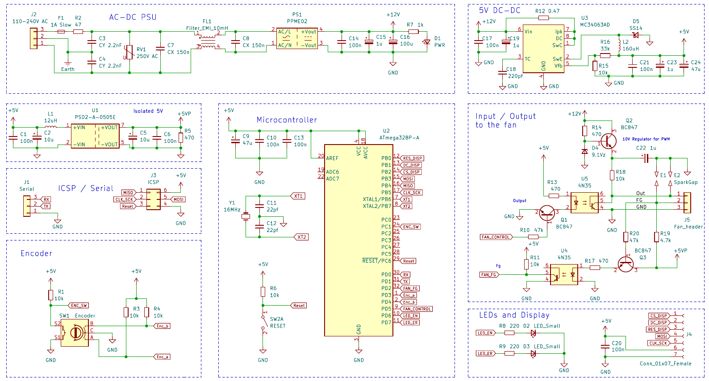
Task: Select the LED_ER net label beside R9
Action: [486, 353]
